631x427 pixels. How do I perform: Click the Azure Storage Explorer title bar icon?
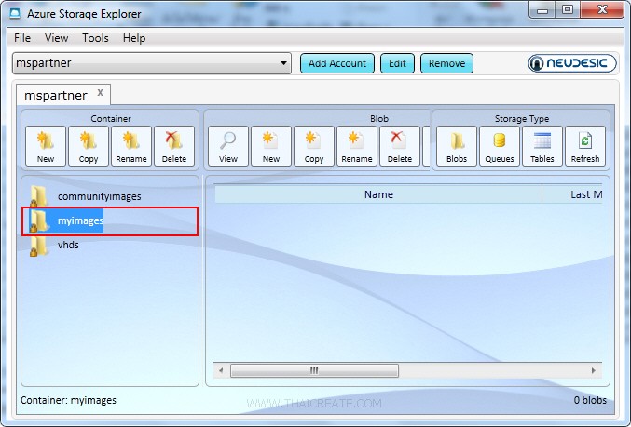pyautogui.click(x=15, y=13)
